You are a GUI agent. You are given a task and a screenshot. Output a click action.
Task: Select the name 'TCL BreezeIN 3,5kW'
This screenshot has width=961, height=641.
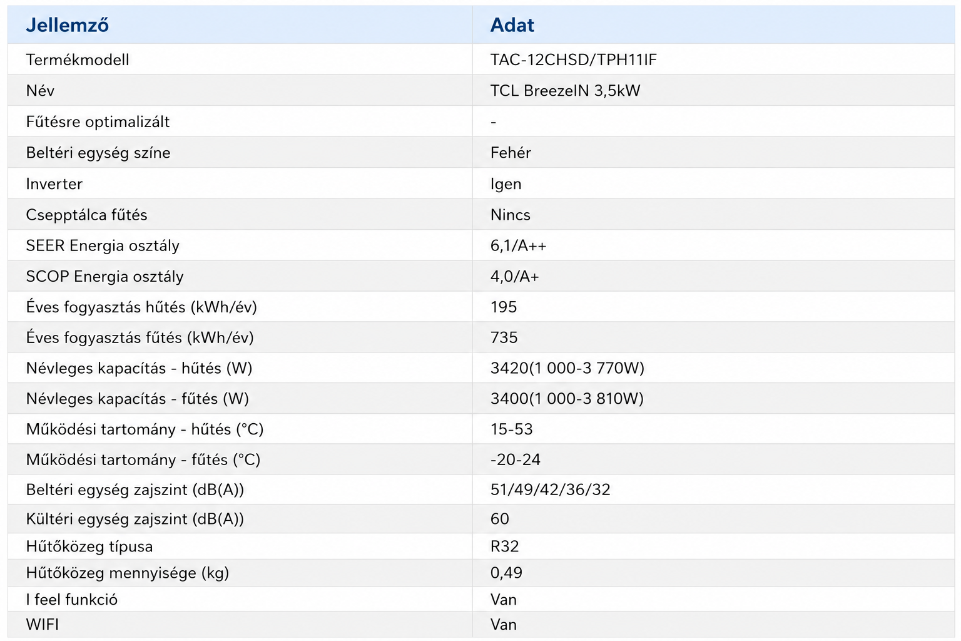(x=565, y=91)
